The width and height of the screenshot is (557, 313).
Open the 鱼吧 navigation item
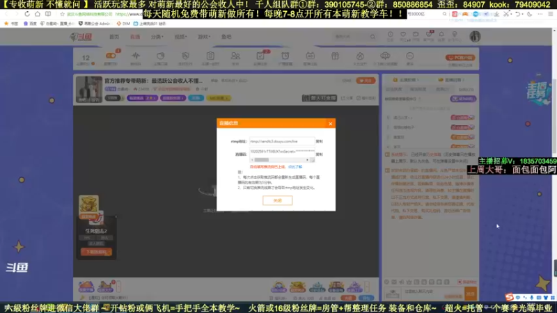click(x=226, y=37)
